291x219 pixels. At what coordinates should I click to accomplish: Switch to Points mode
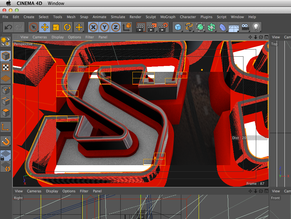(x=6, y=90)
